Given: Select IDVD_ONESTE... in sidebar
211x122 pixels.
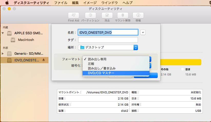Looking at the screenshot, I should pos(25,60).
